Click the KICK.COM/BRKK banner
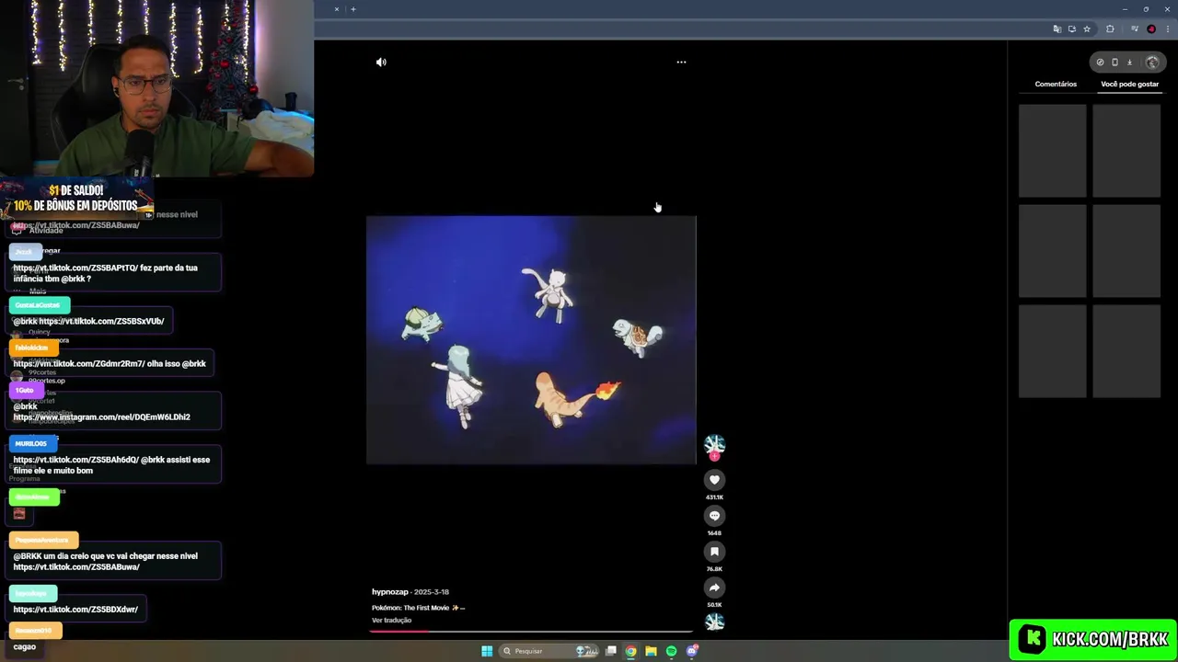The height and width of the screenshot is (662, 1178). [x=1092, y=639]
